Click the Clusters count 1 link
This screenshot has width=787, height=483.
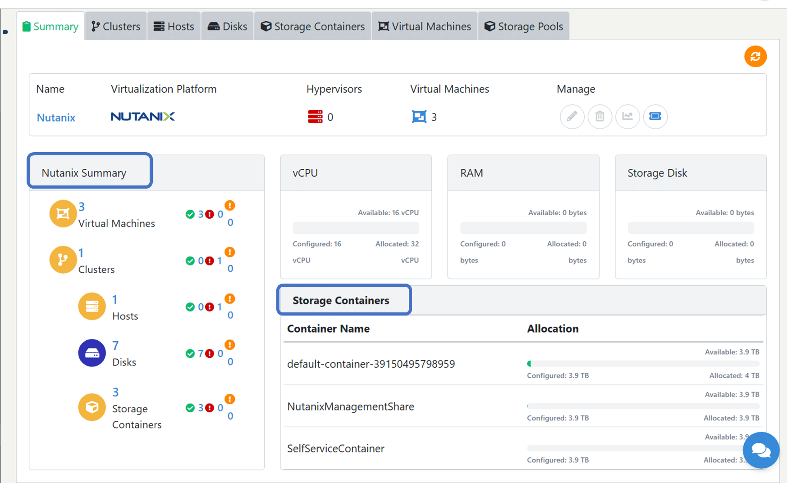[81, 253]
